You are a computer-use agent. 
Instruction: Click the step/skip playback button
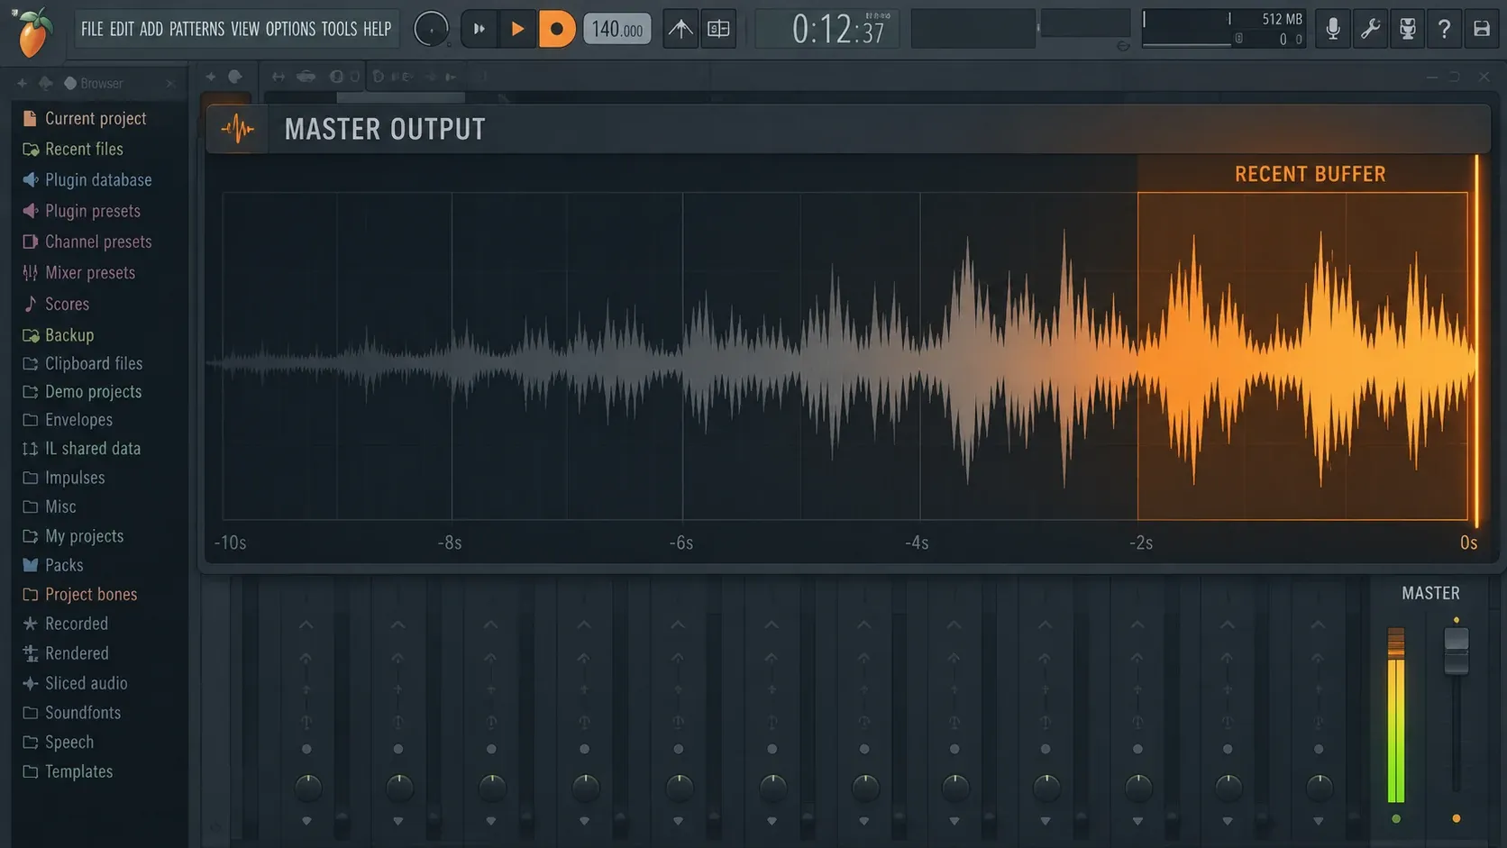point(479,29)
